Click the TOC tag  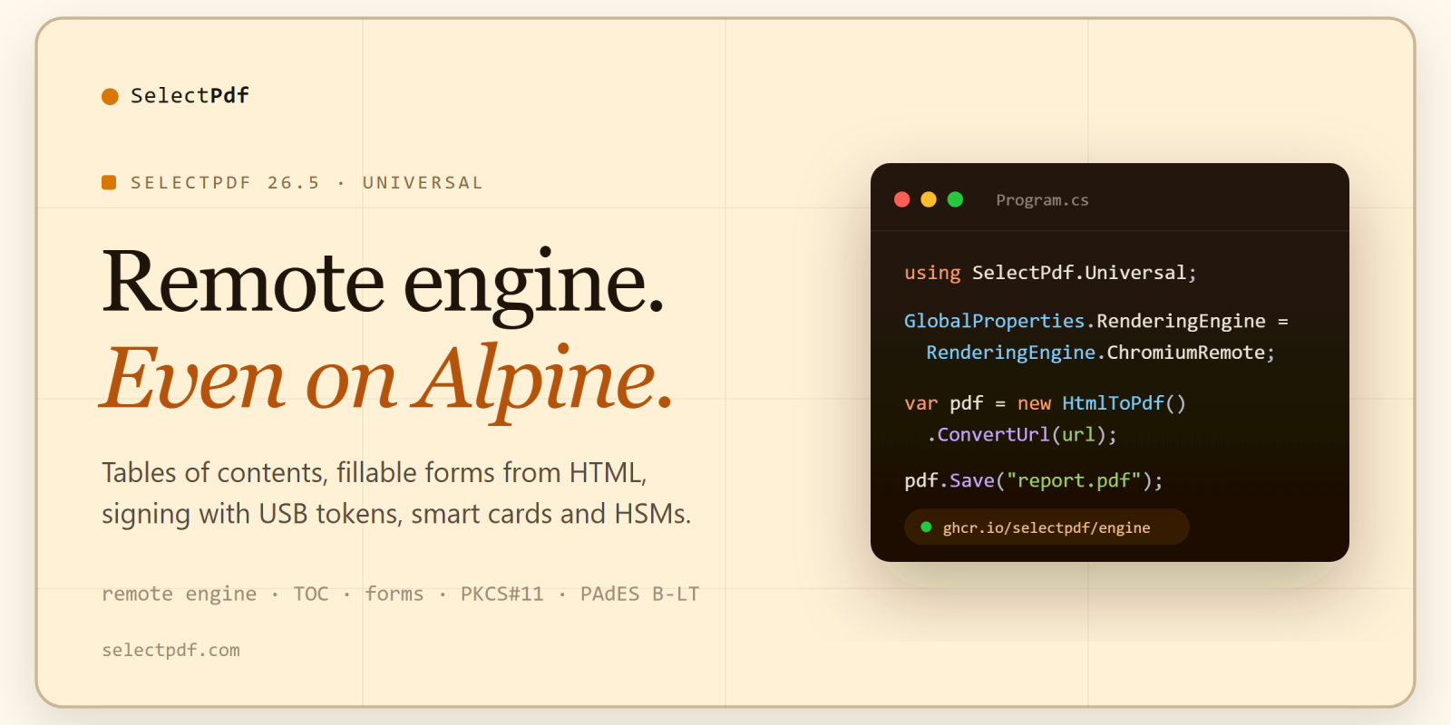(310, 594)
